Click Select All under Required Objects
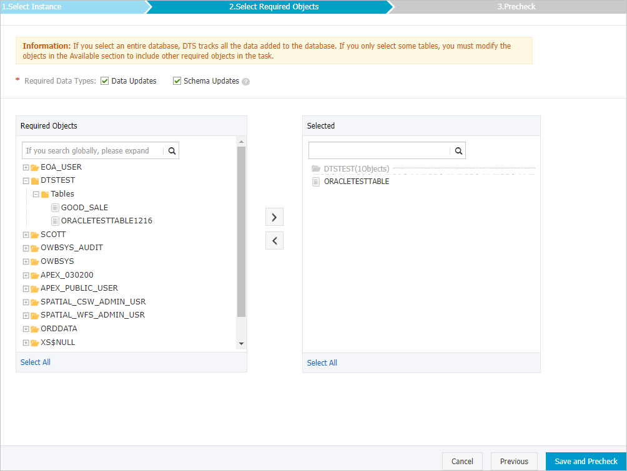 tap(35, 362)
